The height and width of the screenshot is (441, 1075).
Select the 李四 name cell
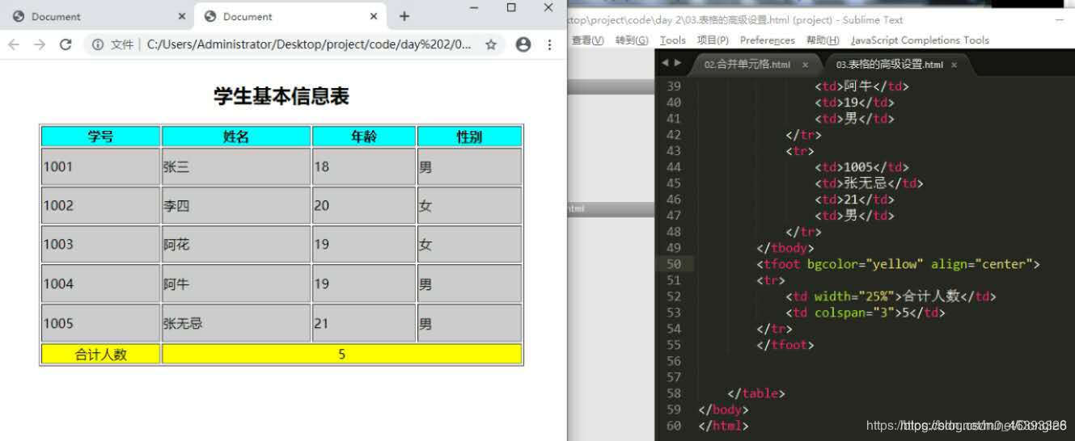point(236,205)
